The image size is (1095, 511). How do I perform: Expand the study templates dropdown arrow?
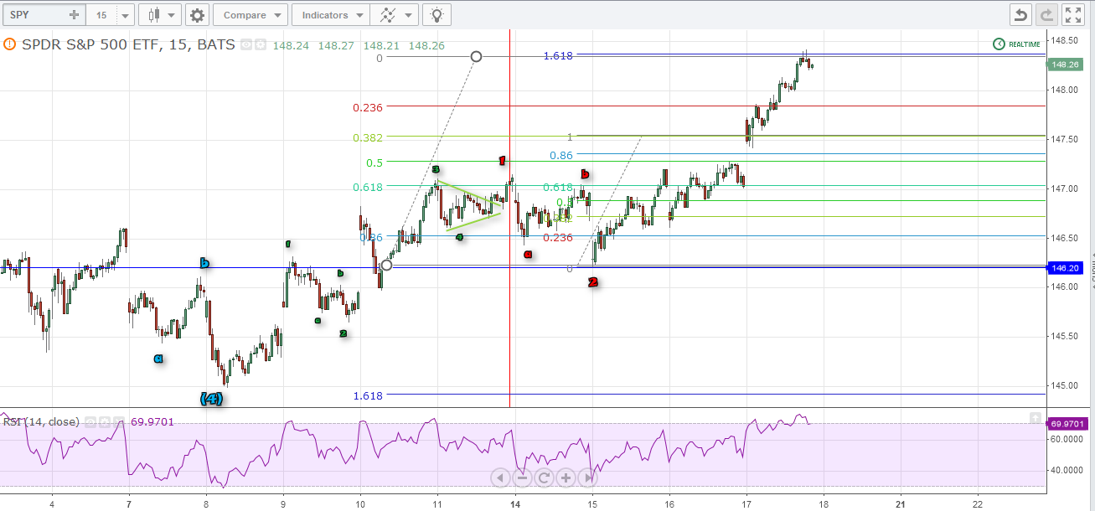point(409,15)
